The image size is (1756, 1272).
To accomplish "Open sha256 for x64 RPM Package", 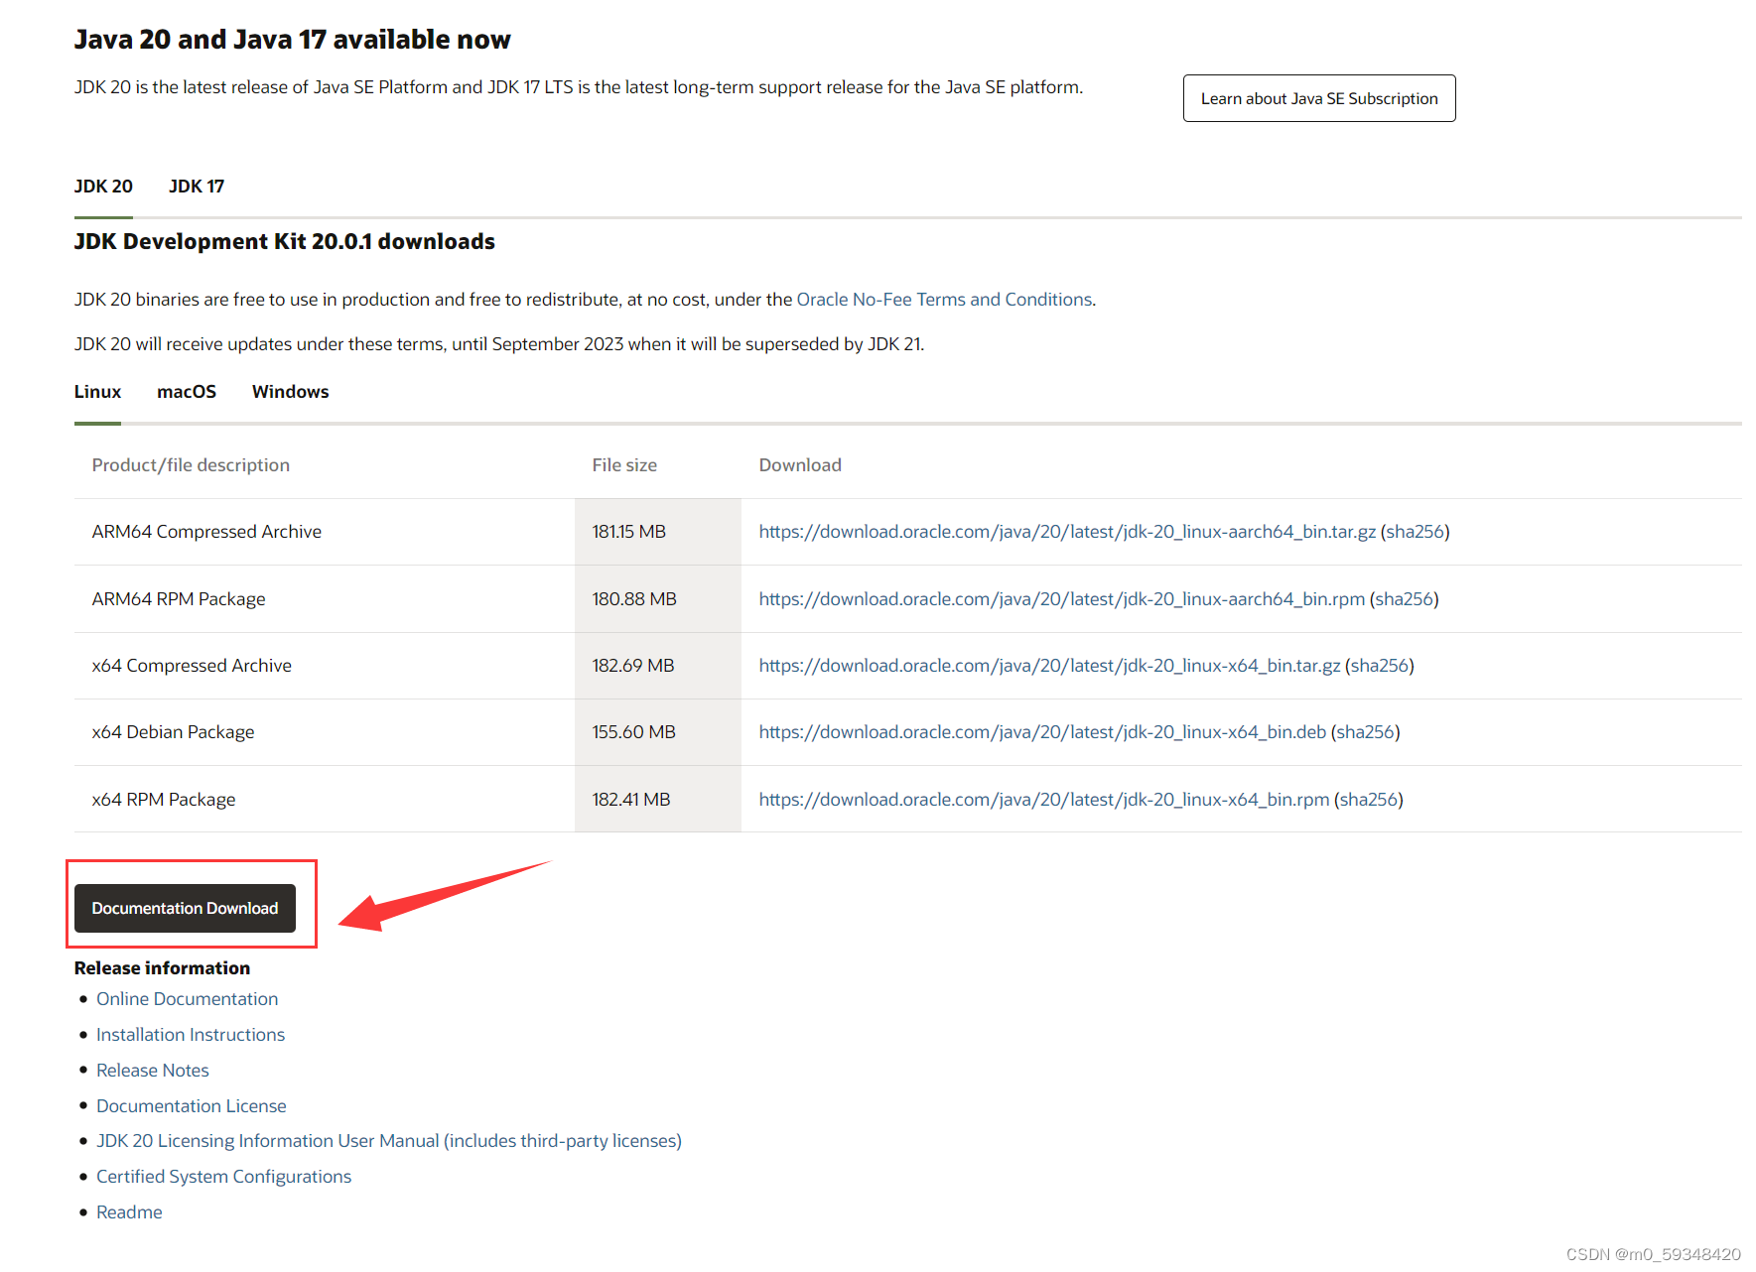I will pyautogui.click(x=1368, y=800).
